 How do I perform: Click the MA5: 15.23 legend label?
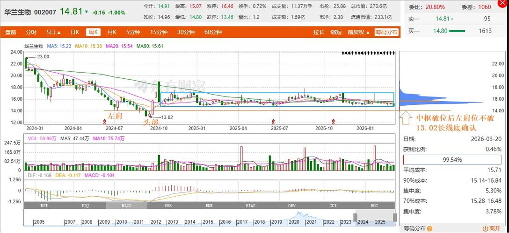[59, 46]
